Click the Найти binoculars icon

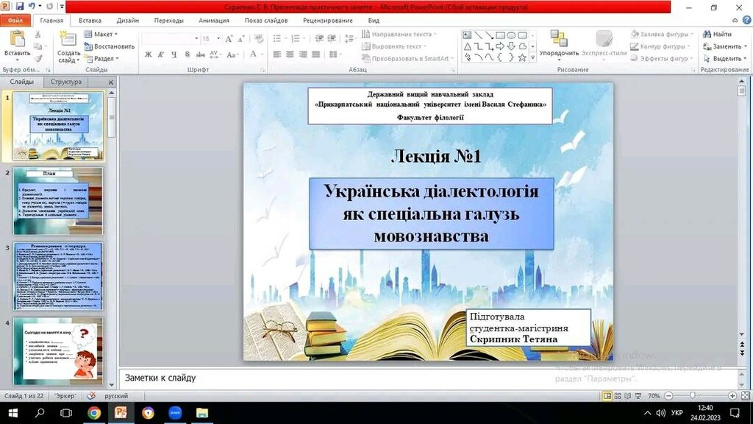click(x=707, y=34)
